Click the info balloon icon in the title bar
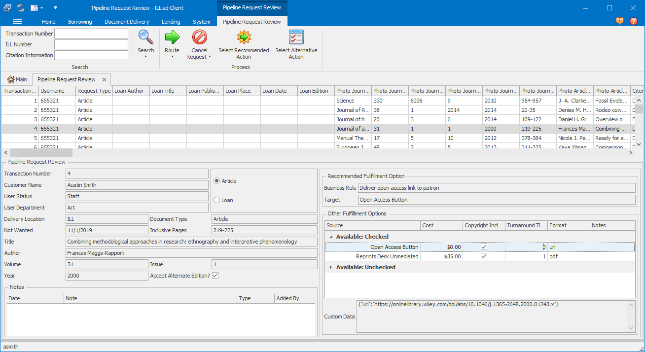Image resolution: width=645 pixels, height=352 pixels. (x=619, y=21)
